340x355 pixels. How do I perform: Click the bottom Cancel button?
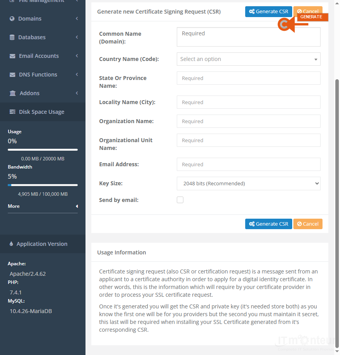(x=308, y=224)
